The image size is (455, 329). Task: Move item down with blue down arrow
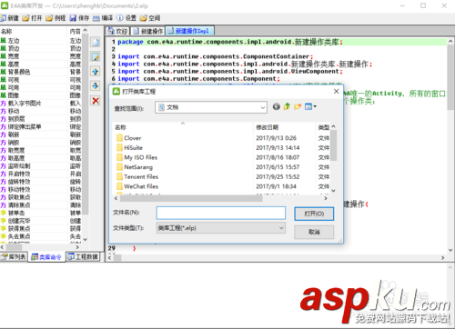96,86
